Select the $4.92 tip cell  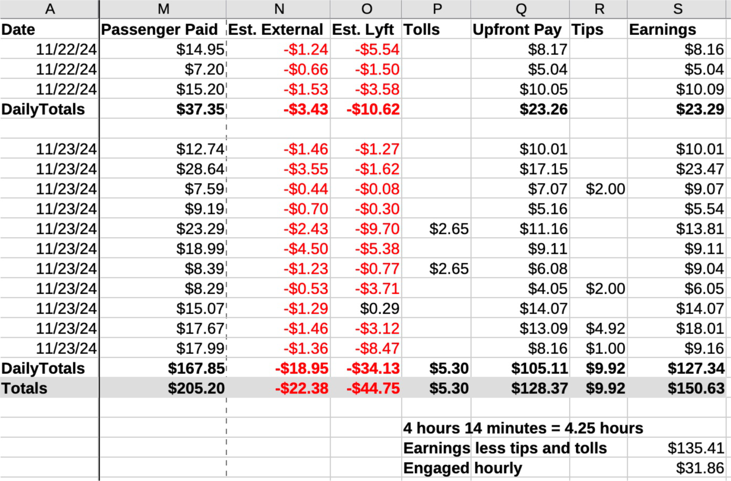pos(605,328)
